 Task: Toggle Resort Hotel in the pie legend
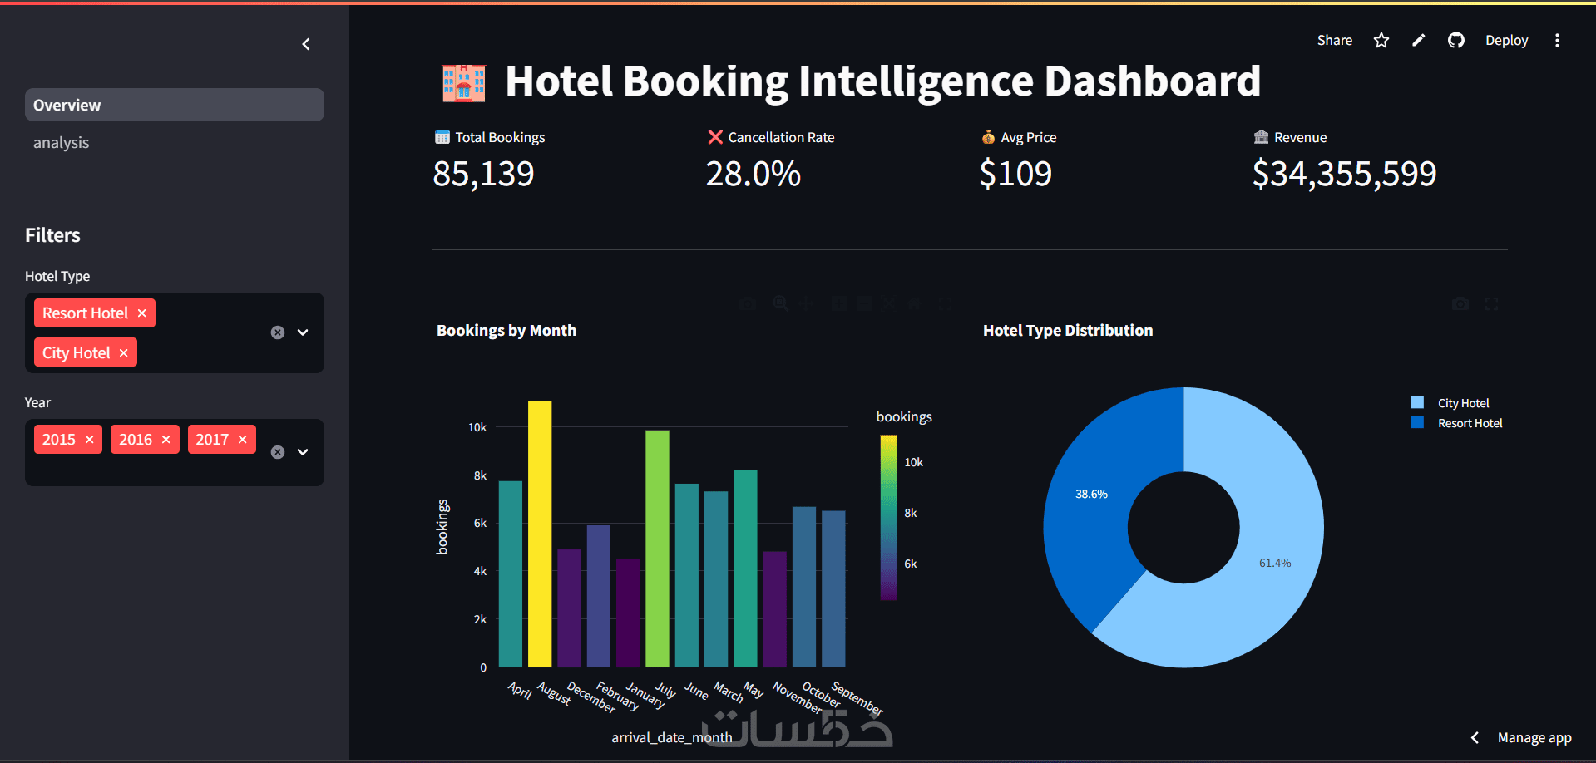click(x=1469, y=423)
